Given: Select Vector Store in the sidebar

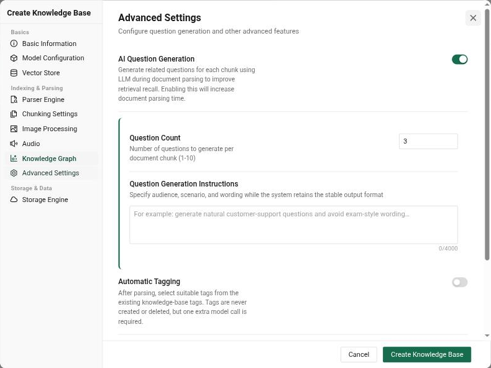Looking at the screenshot, I should coord(52,73).
